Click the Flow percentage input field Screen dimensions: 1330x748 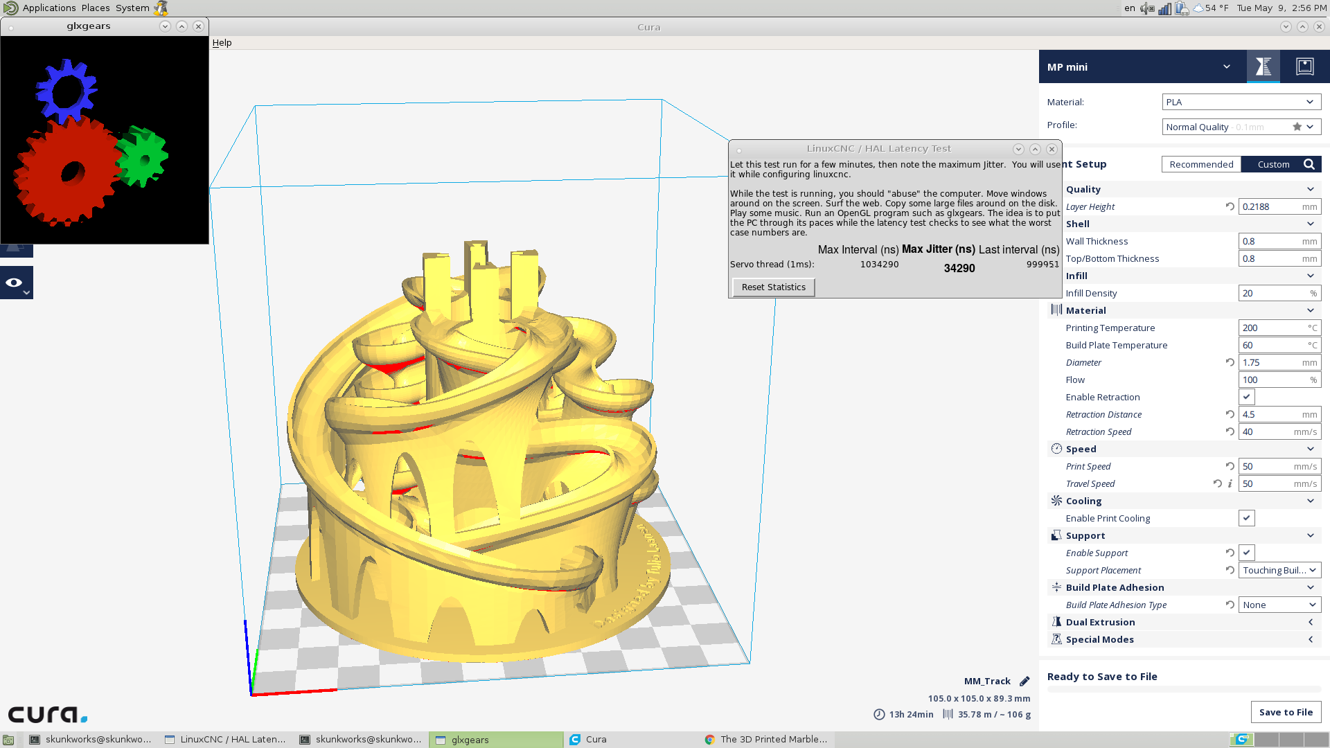coord(1279,380)
